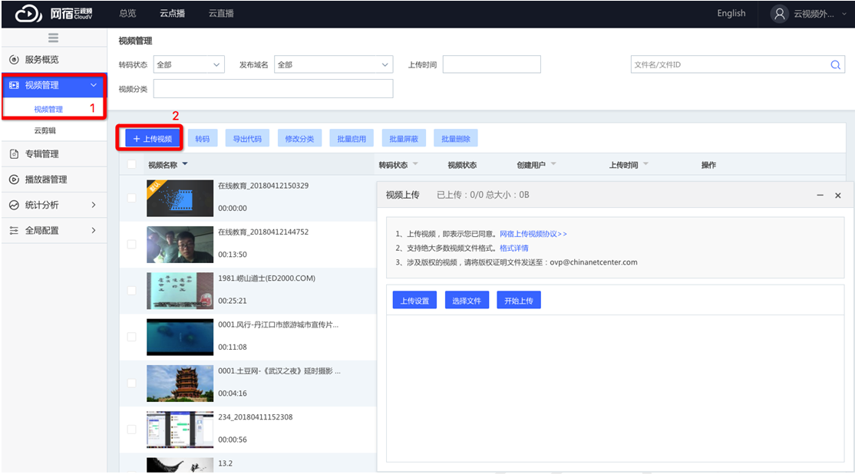Screen dimensions: 855x474
Task: Minimize the 视频上传 panel
Action: 820,196
